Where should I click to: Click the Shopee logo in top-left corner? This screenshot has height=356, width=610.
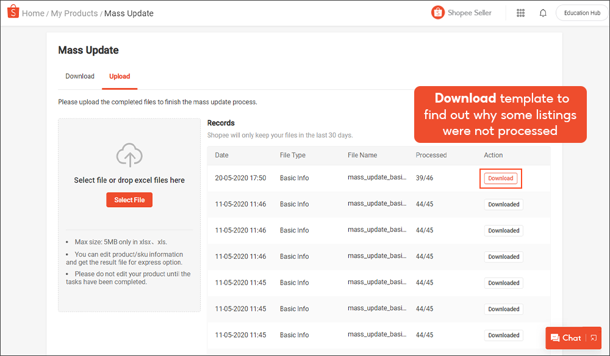(x=13, y=12)
